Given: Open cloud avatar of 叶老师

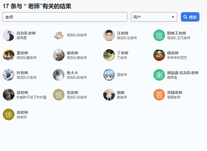Looking at the screenshot, I should coord(8,75).
